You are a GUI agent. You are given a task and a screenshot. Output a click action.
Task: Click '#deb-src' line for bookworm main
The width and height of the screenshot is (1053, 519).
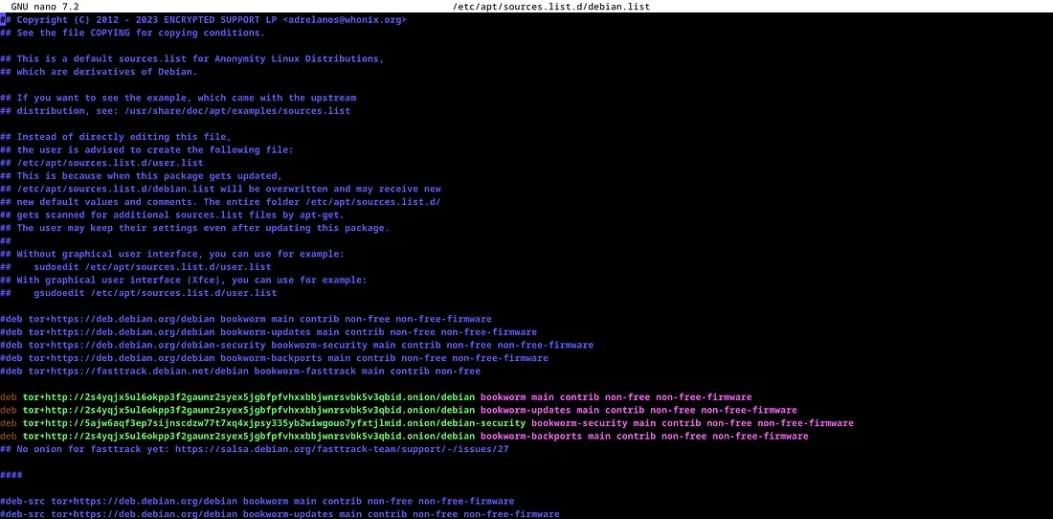[258, 501]
